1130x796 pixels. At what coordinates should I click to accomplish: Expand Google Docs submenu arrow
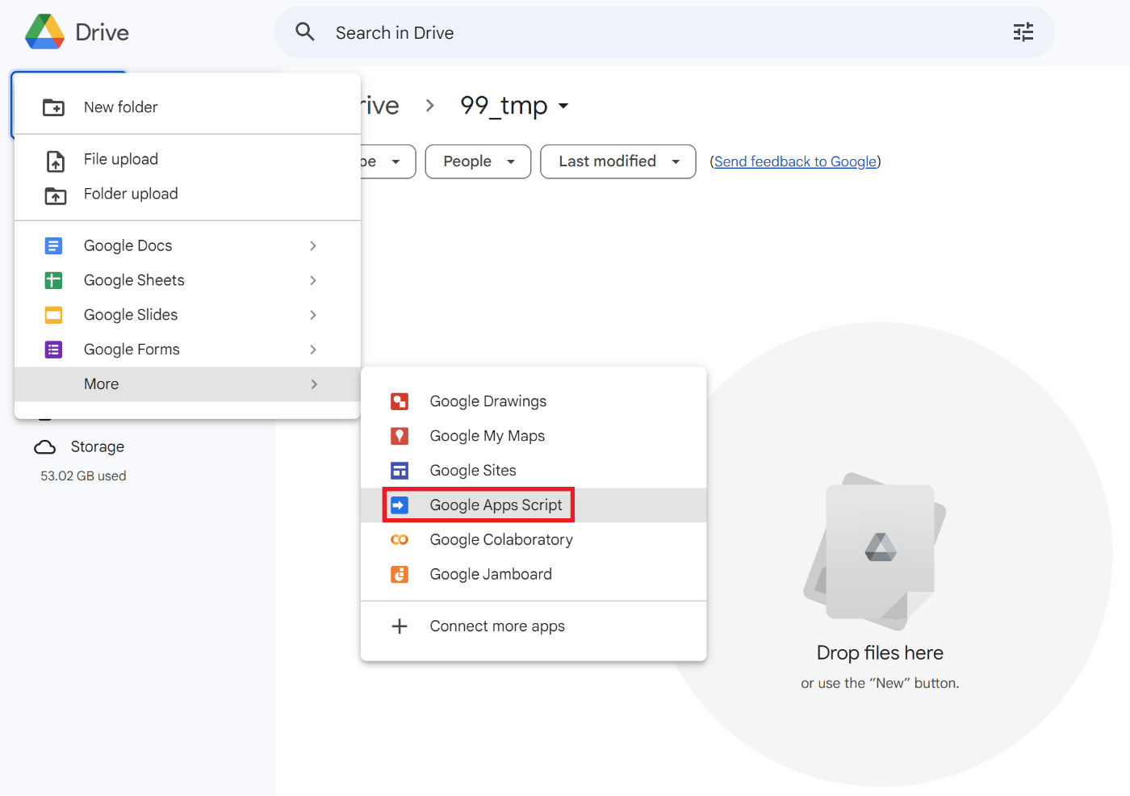(x=313, y=245)
